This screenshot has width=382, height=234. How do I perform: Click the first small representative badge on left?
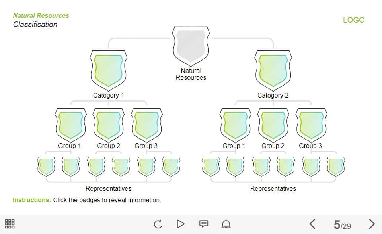click(46, 166)
